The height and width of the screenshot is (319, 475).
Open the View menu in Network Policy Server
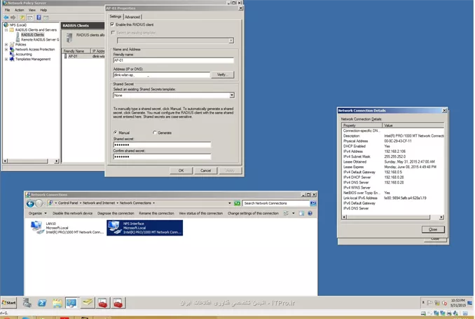pos(32,10)
